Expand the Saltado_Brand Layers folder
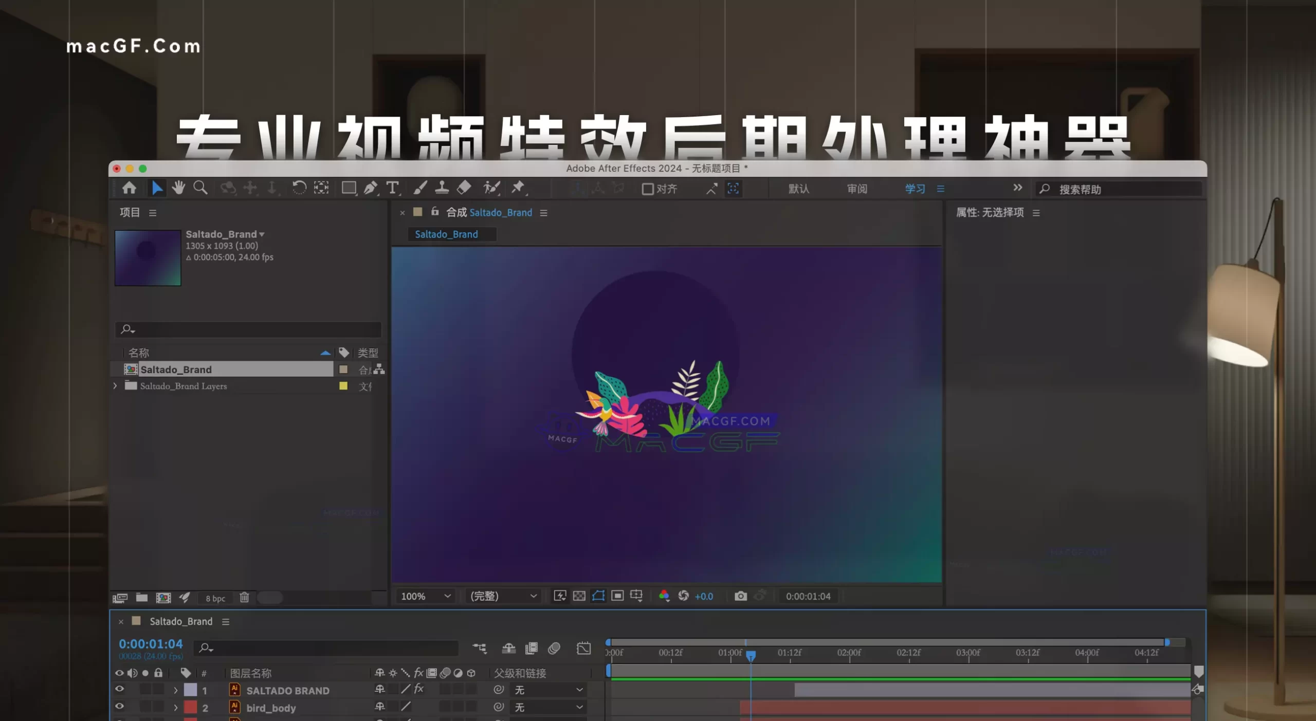Viewport: 1316px width, 721px height. point(115,386)
